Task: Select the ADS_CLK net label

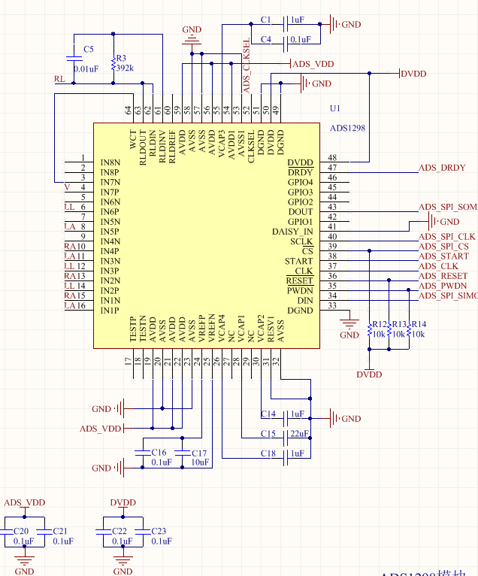Action: click(438, 266)
